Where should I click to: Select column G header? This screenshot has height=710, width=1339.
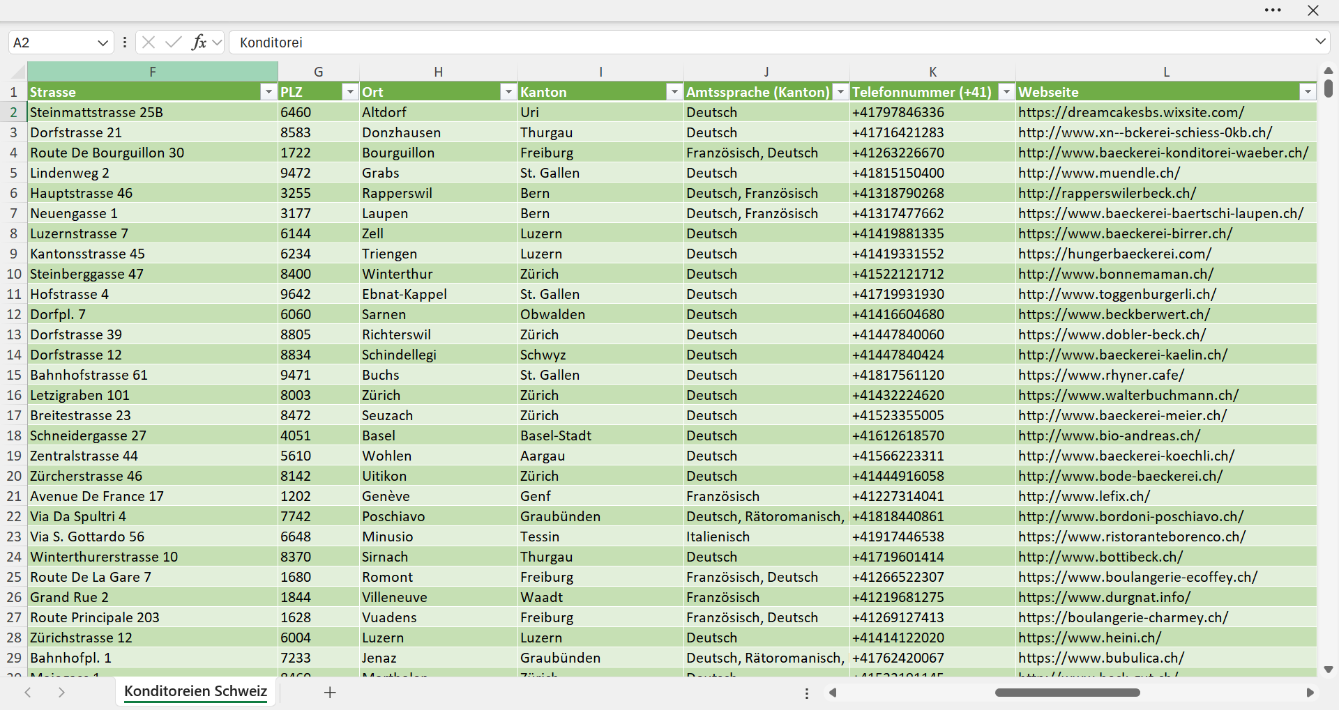point(319,72)
